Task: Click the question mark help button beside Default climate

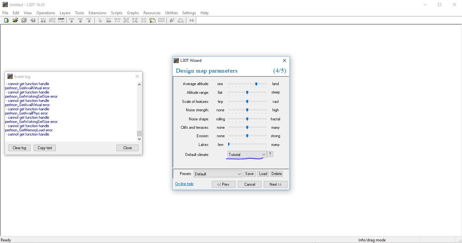Action: tap(270, 154)
